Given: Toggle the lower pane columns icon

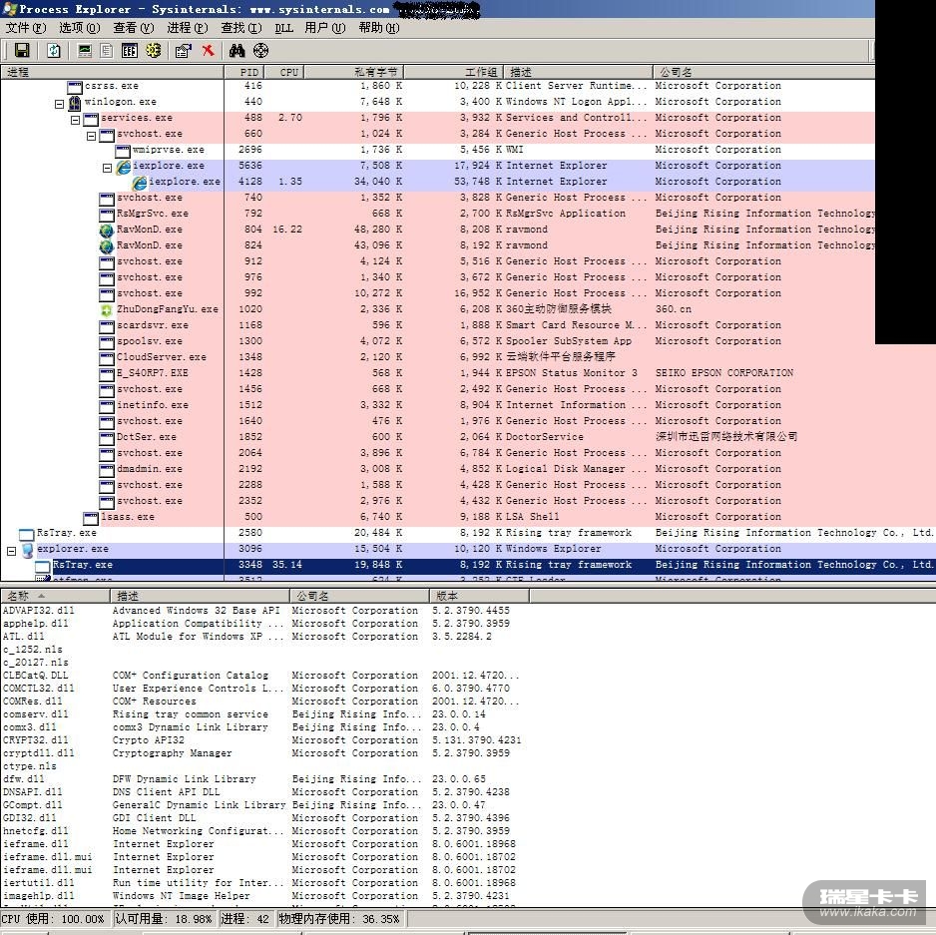Looking at the screenshot, I should coord(130,51).
